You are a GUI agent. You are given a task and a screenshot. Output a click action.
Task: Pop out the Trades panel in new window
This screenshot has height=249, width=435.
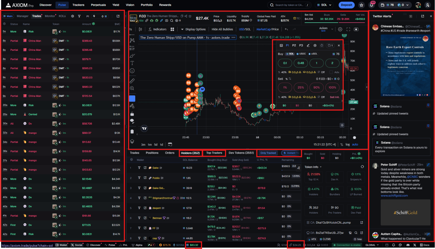(118, 16)
